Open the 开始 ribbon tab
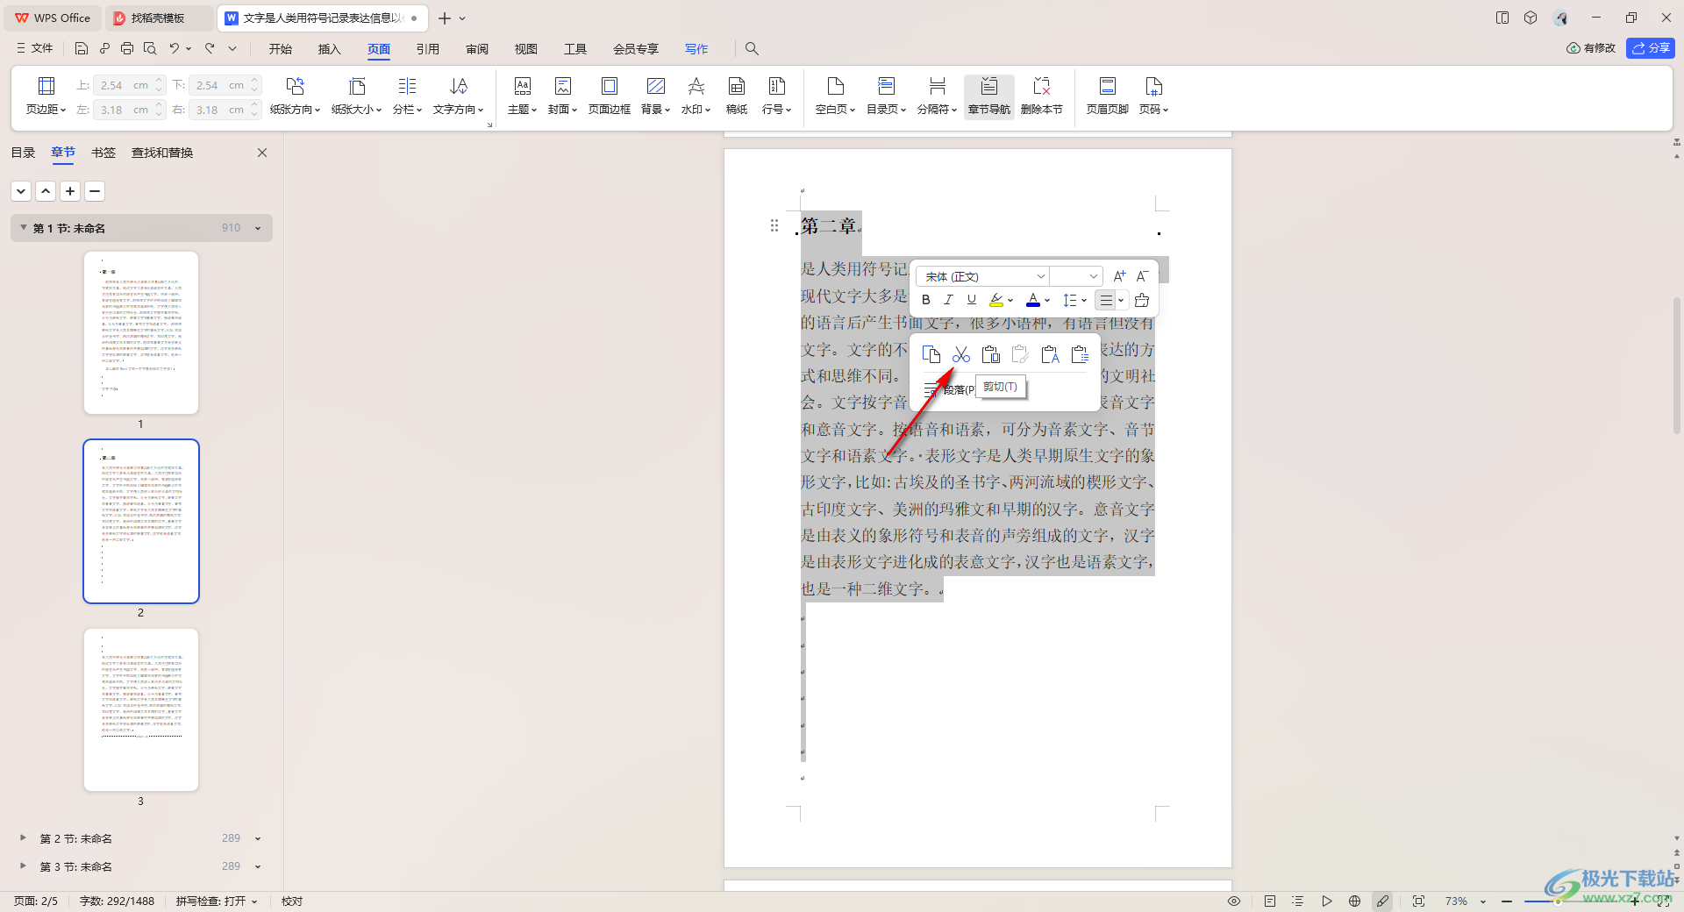Viewport: 1684px width, 912px height. (x=281, y=48)
